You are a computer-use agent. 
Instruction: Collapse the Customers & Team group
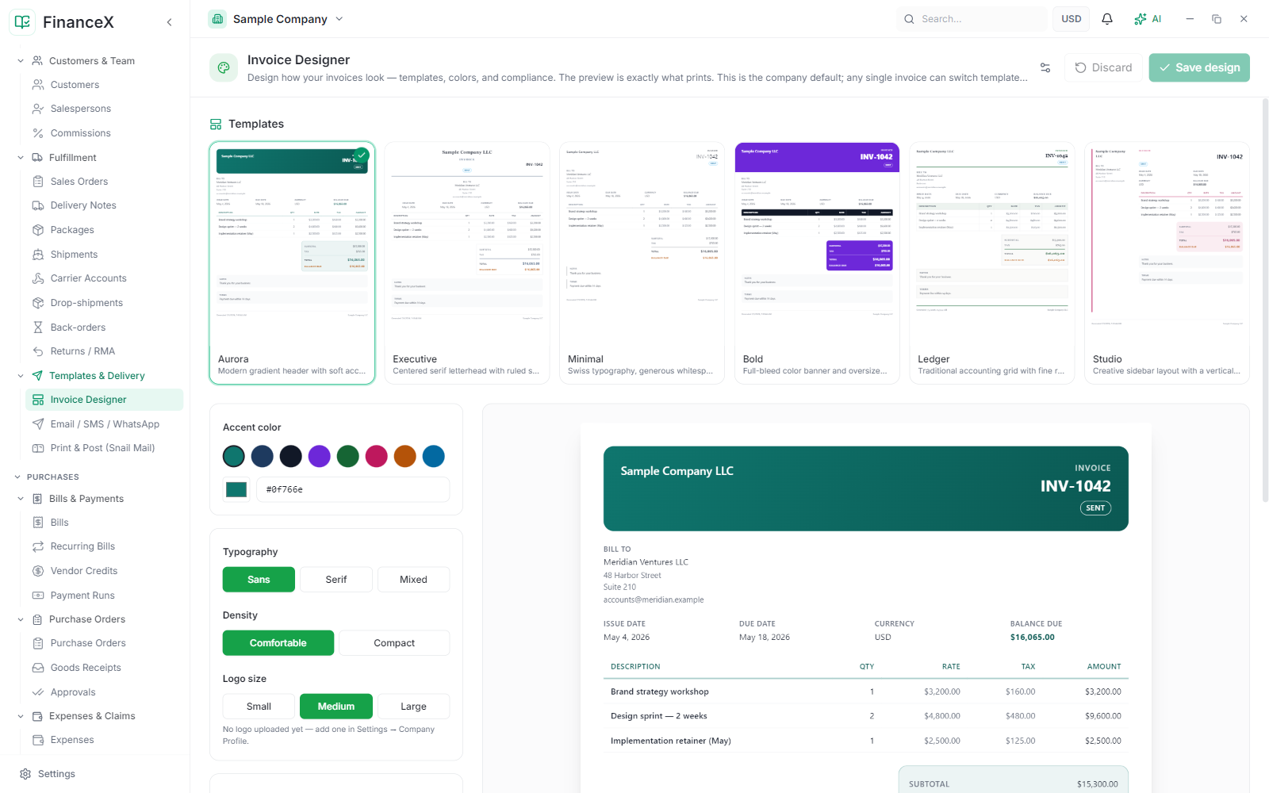pyautogui.click(x=21, y=61)
